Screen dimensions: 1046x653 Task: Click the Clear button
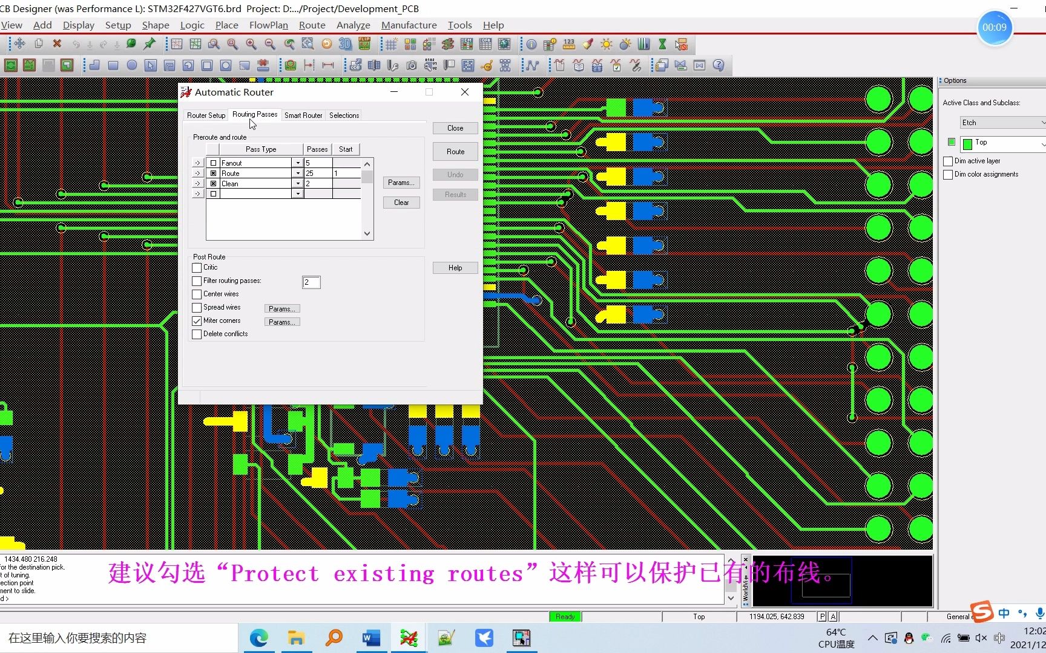tap(401, 202)
